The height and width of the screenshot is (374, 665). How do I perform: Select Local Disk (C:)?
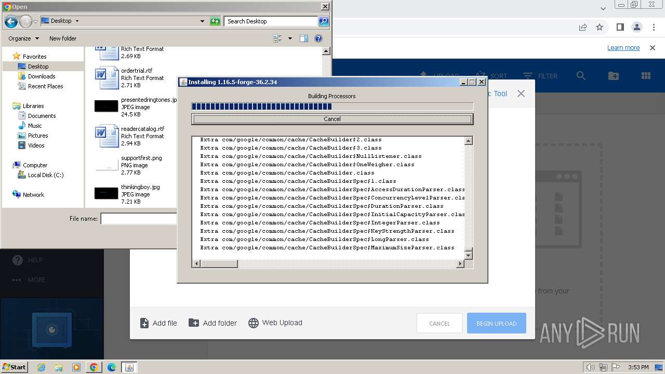(46, 175)
